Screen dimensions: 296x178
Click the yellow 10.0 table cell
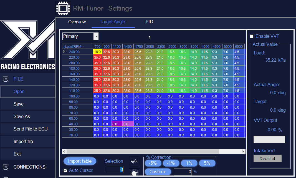click(97, 52)
